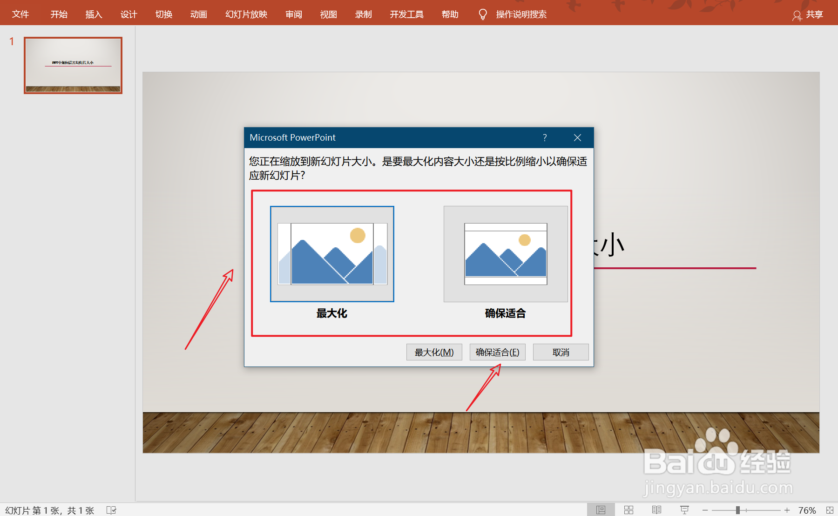Click the 操作说明搜索 search box
The image size is (838, 516).
521,14
